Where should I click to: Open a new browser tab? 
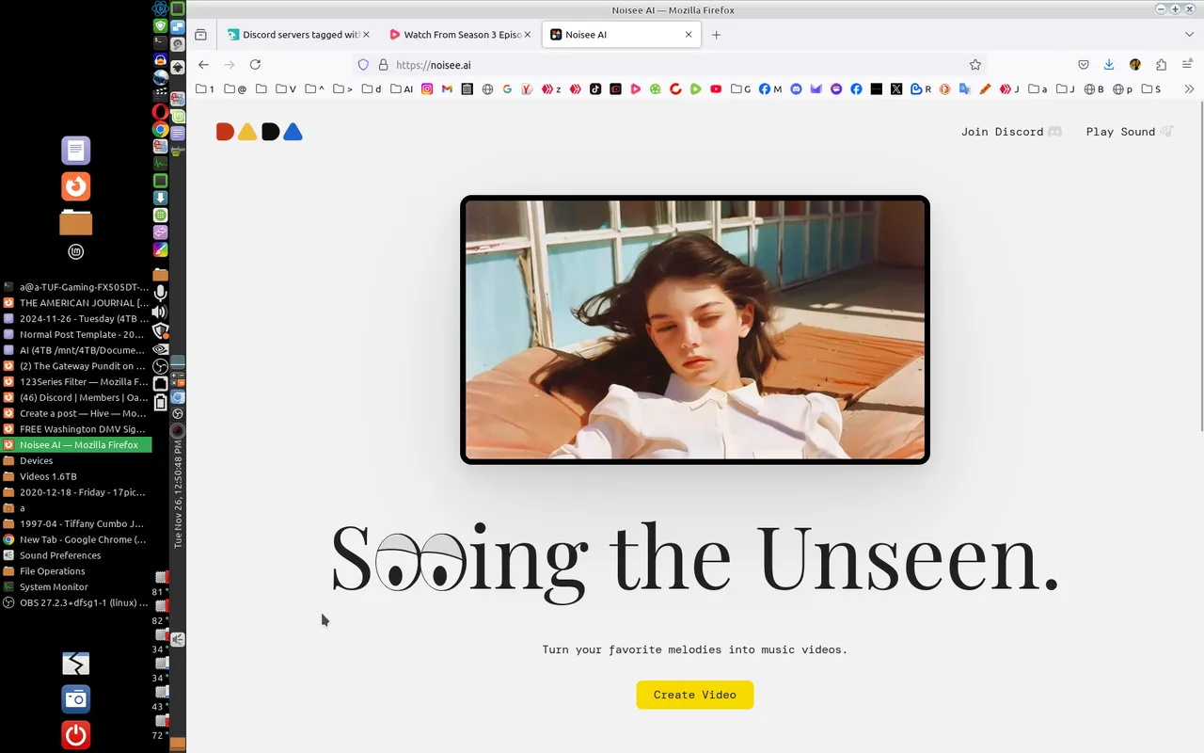pos(716,35)
